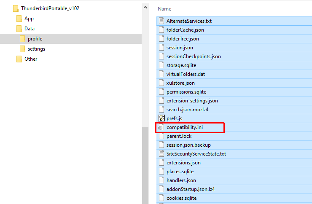312x204 pixels.
Task: Click the places.sqlite file icon
Action: pyautogui.click(x=161, y=172)
